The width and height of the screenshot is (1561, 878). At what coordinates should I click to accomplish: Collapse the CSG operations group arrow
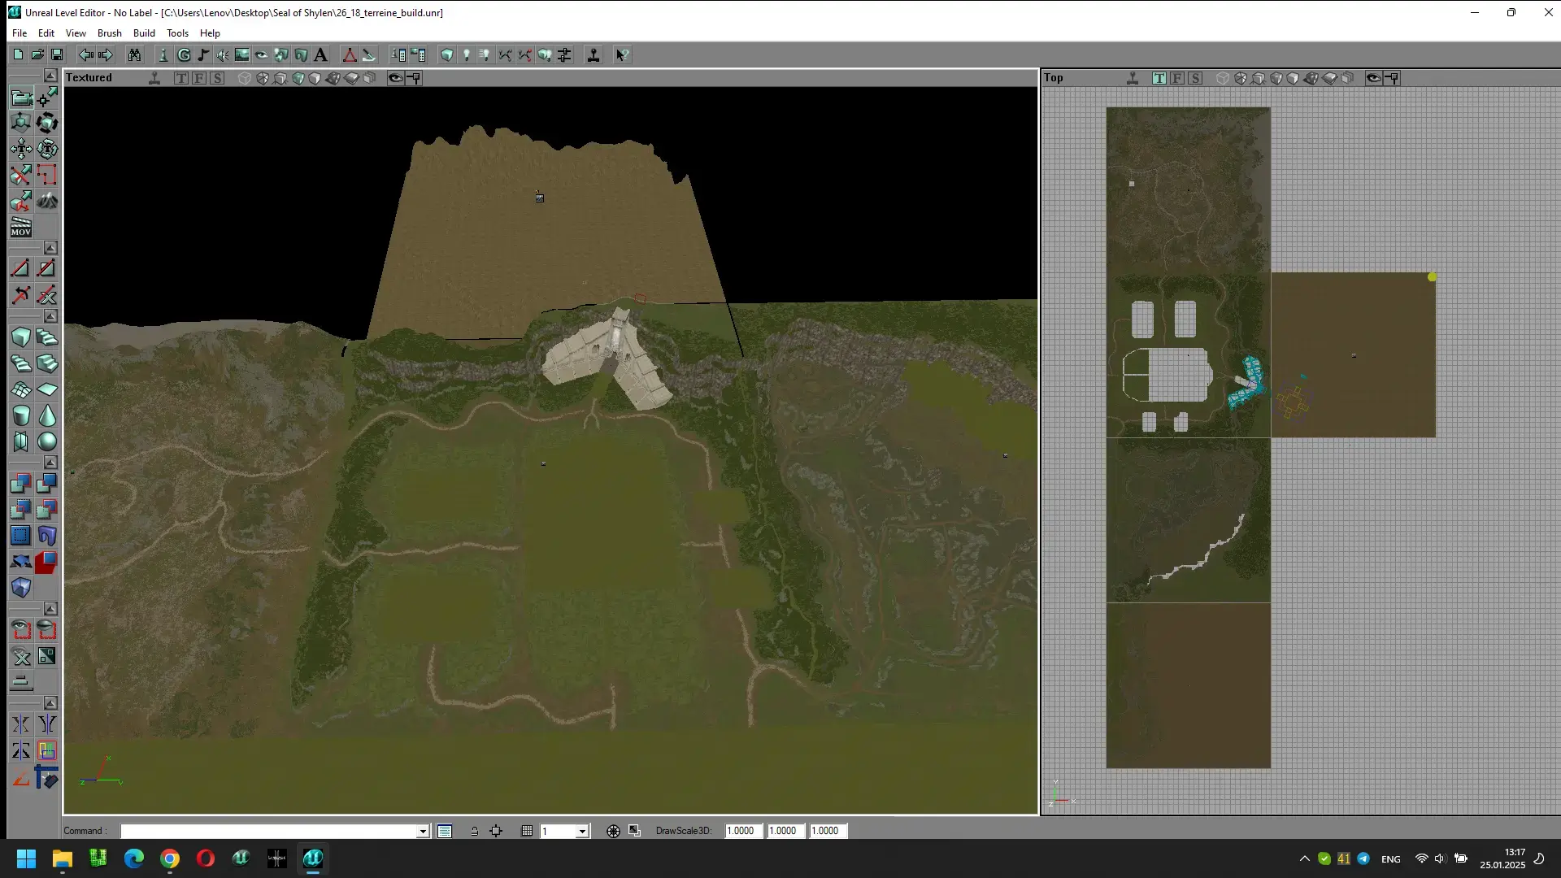50,463
